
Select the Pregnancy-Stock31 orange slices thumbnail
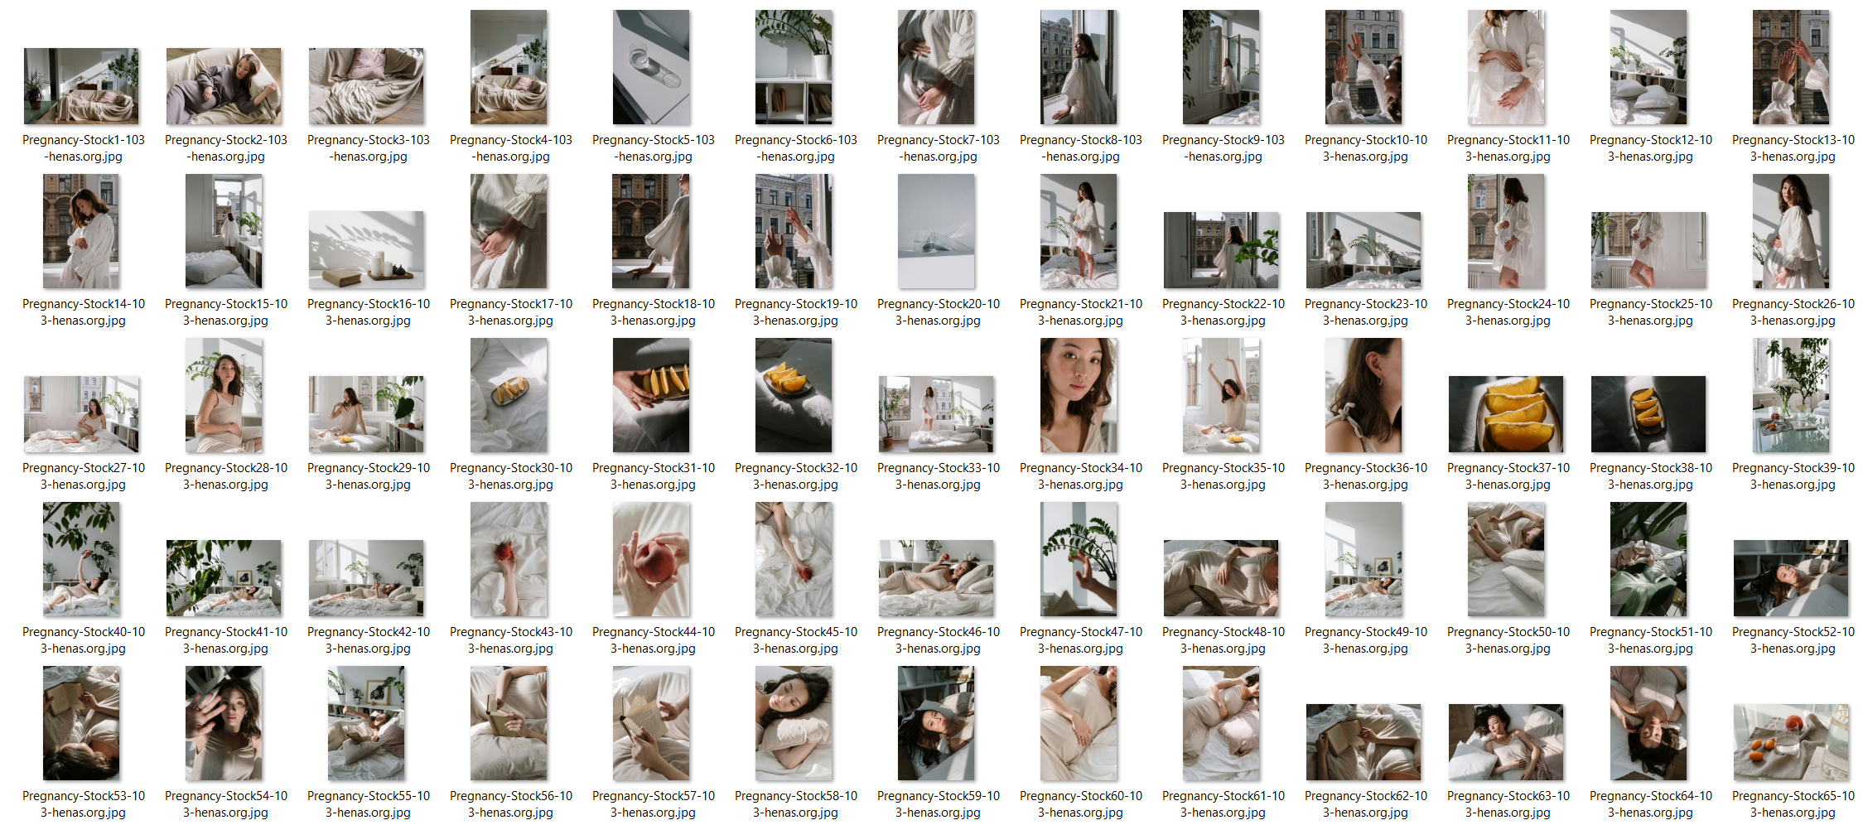651,395
